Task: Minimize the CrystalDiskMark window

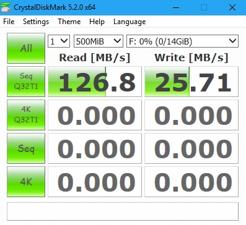Action: pyautogui.click(x=176, y=7)
